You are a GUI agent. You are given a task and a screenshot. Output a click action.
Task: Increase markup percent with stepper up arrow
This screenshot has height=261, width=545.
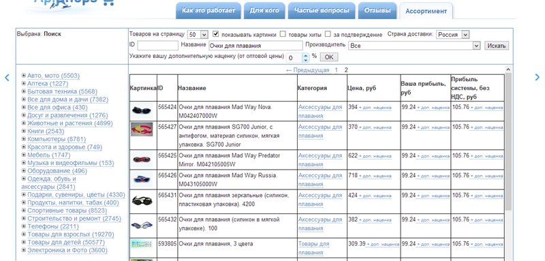point(305,55)
